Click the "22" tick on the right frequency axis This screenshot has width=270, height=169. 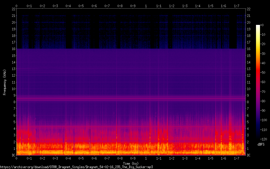click(x=249, y=9)
